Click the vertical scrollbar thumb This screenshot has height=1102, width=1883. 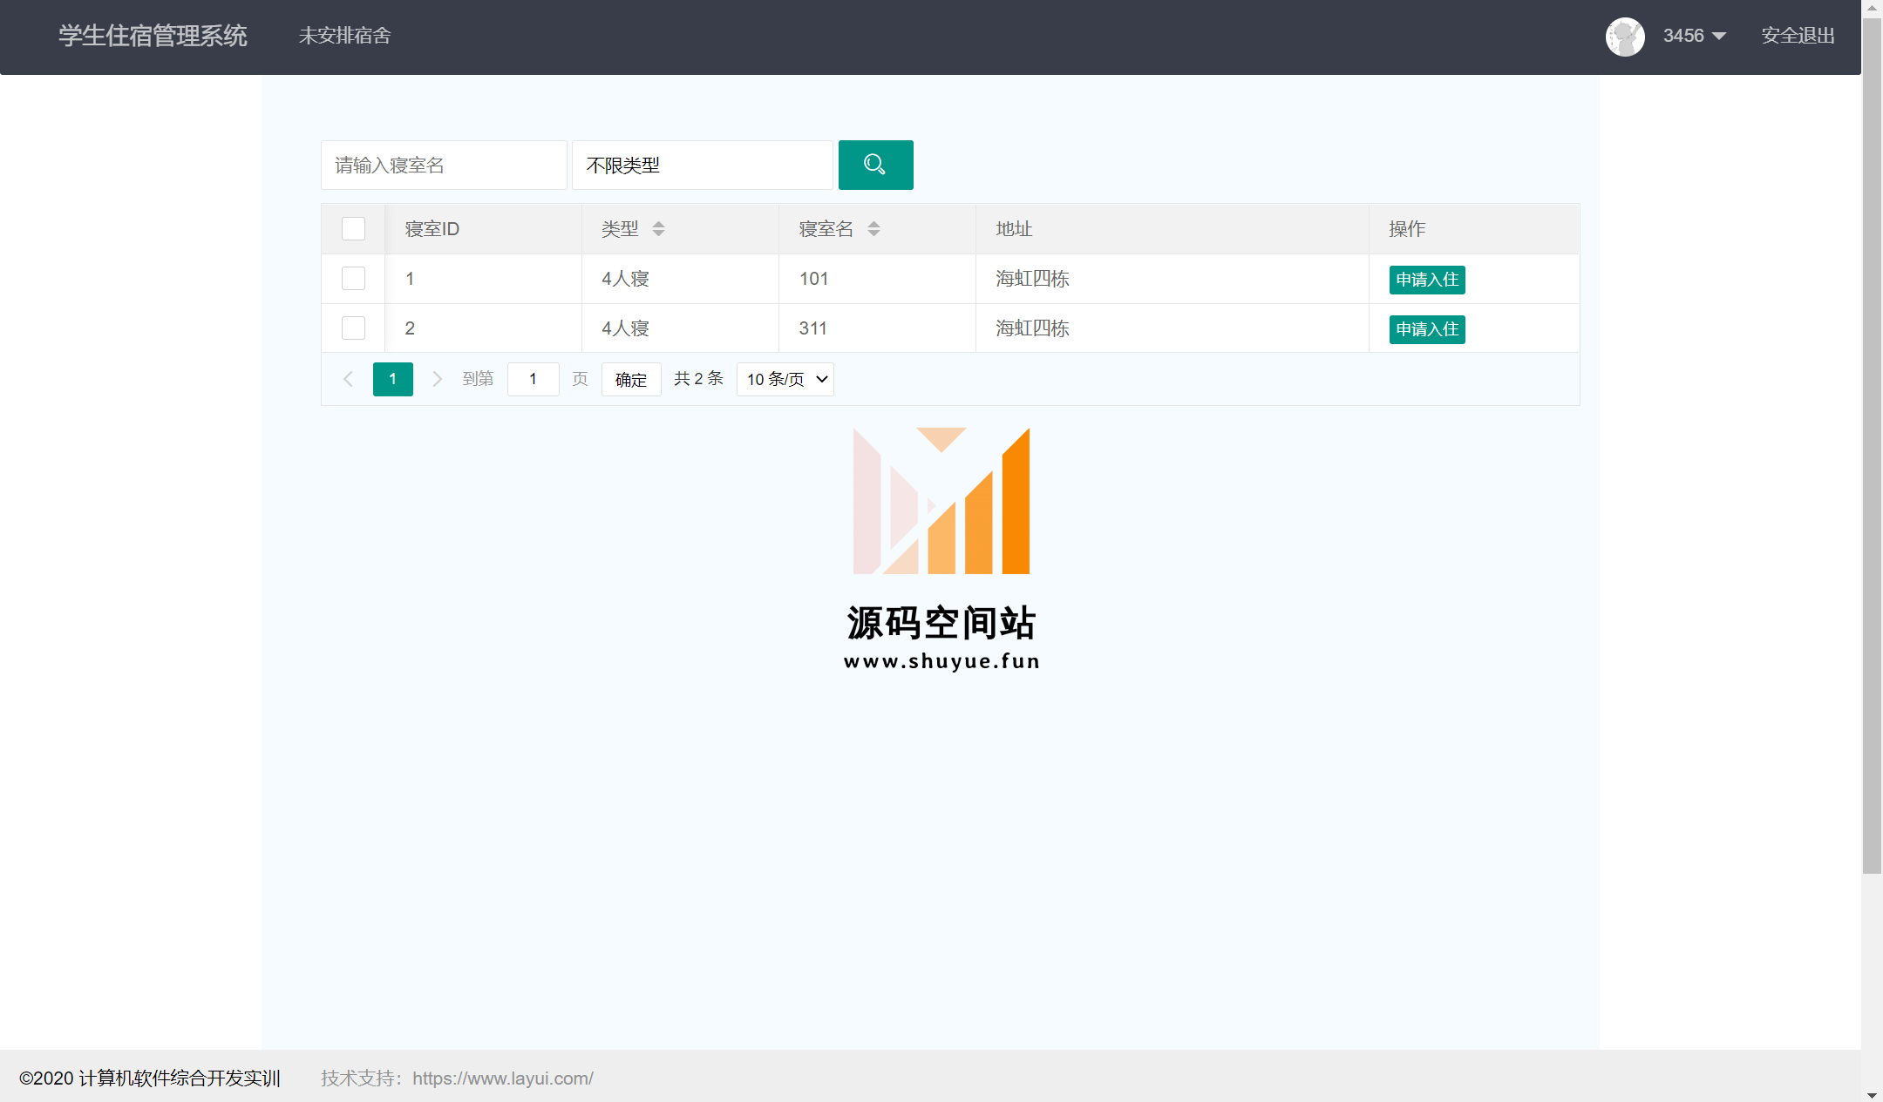click(1872, 444)
